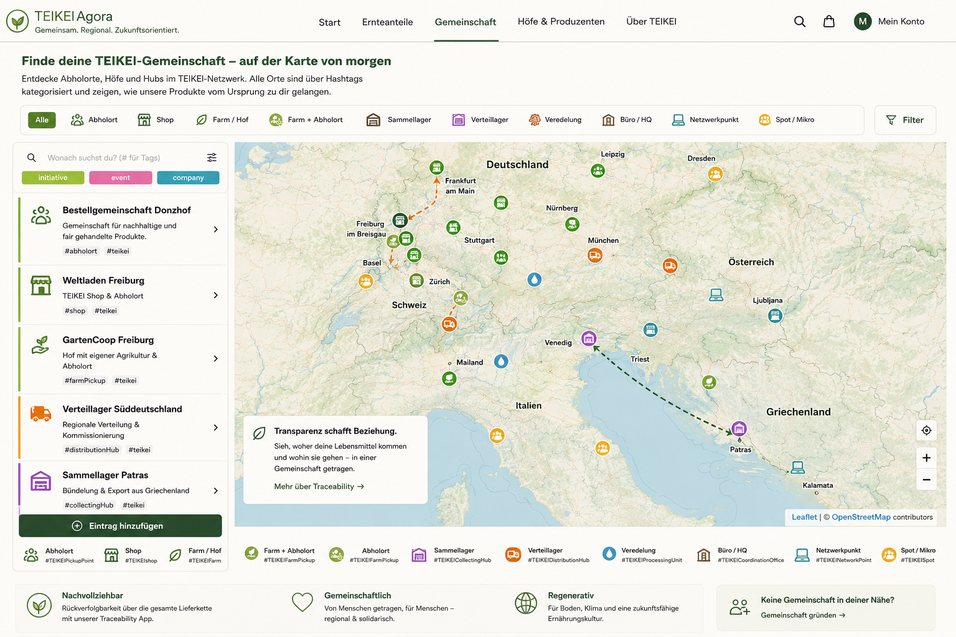The image size is (956, 637).
Task: Open the shopping bag icon
Action: point(829,22)
